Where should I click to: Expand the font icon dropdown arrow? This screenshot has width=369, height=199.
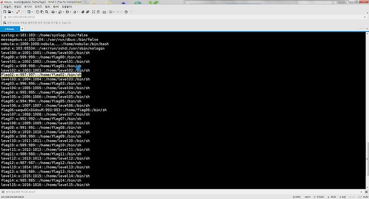pyautogui.click(x=78, y=12)
